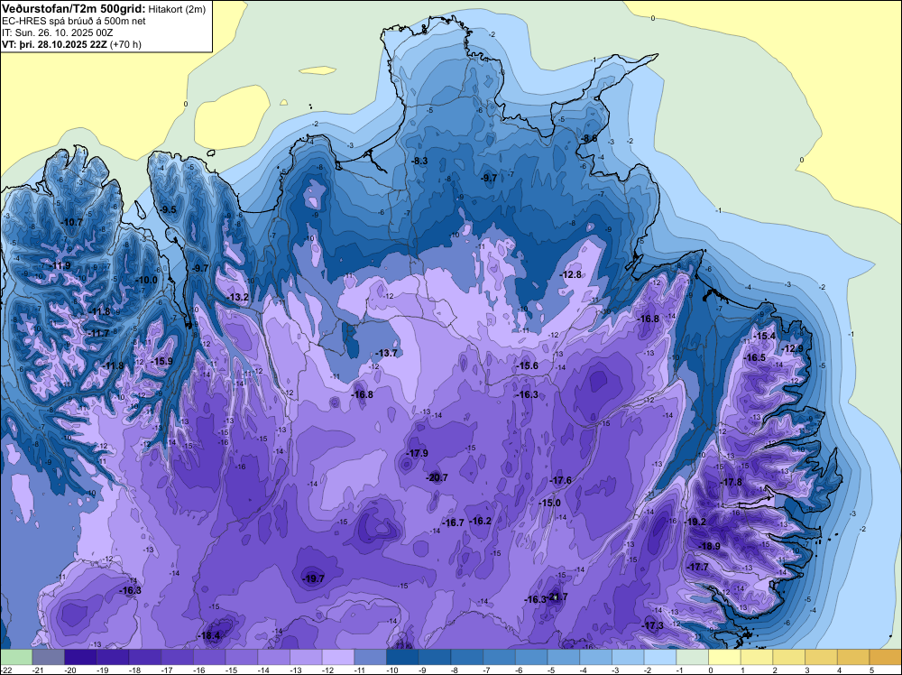Click the -17.7 temperature label
The width and height of the screenshot is (902, 675).
pos(698,567)
